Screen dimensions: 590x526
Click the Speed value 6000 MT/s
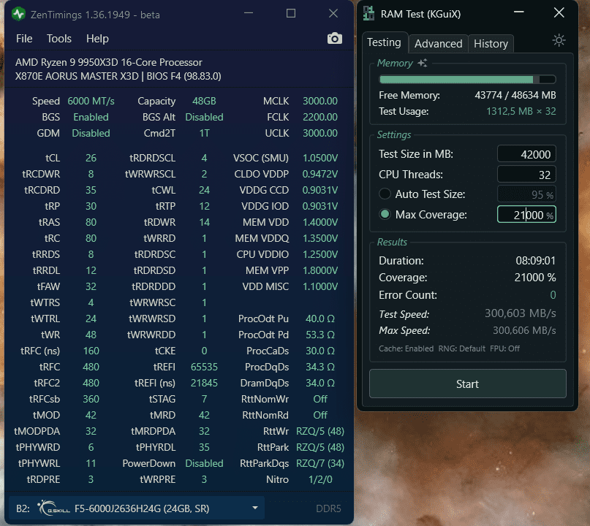(x=91, y=101)
